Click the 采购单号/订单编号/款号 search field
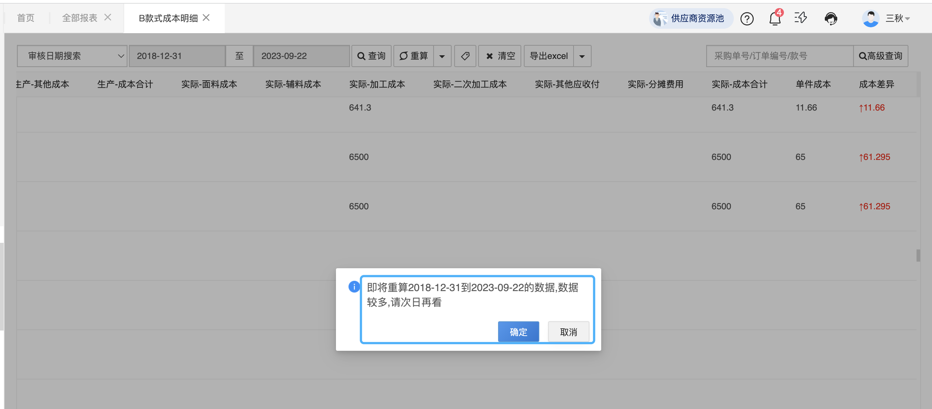The height and width of the screenshot is (409, 932). (779, 56)
